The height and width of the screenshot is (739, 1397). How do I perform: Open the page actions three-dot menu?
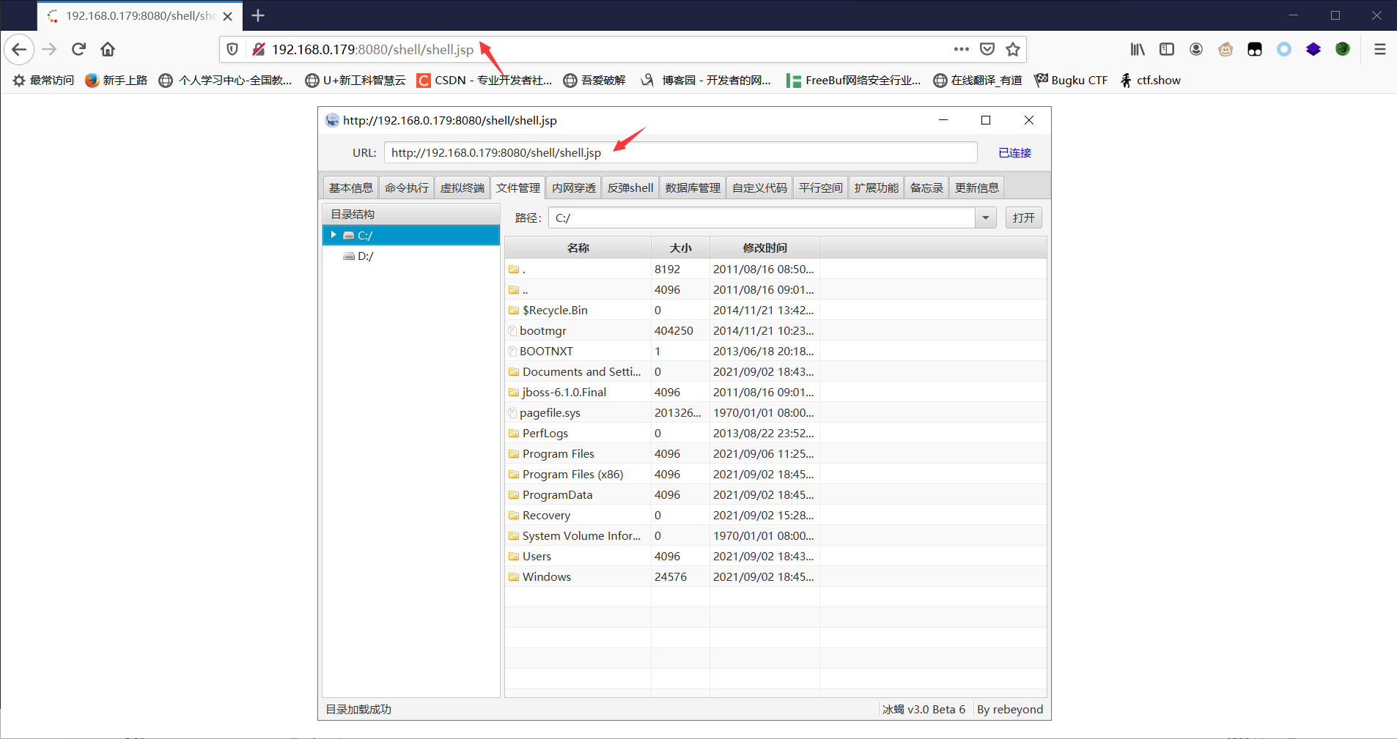coord(962,49)
